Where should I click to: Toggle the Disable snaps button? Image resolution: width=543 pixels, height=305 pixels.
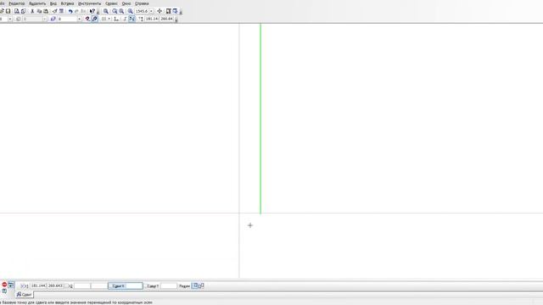click(94, 19)
